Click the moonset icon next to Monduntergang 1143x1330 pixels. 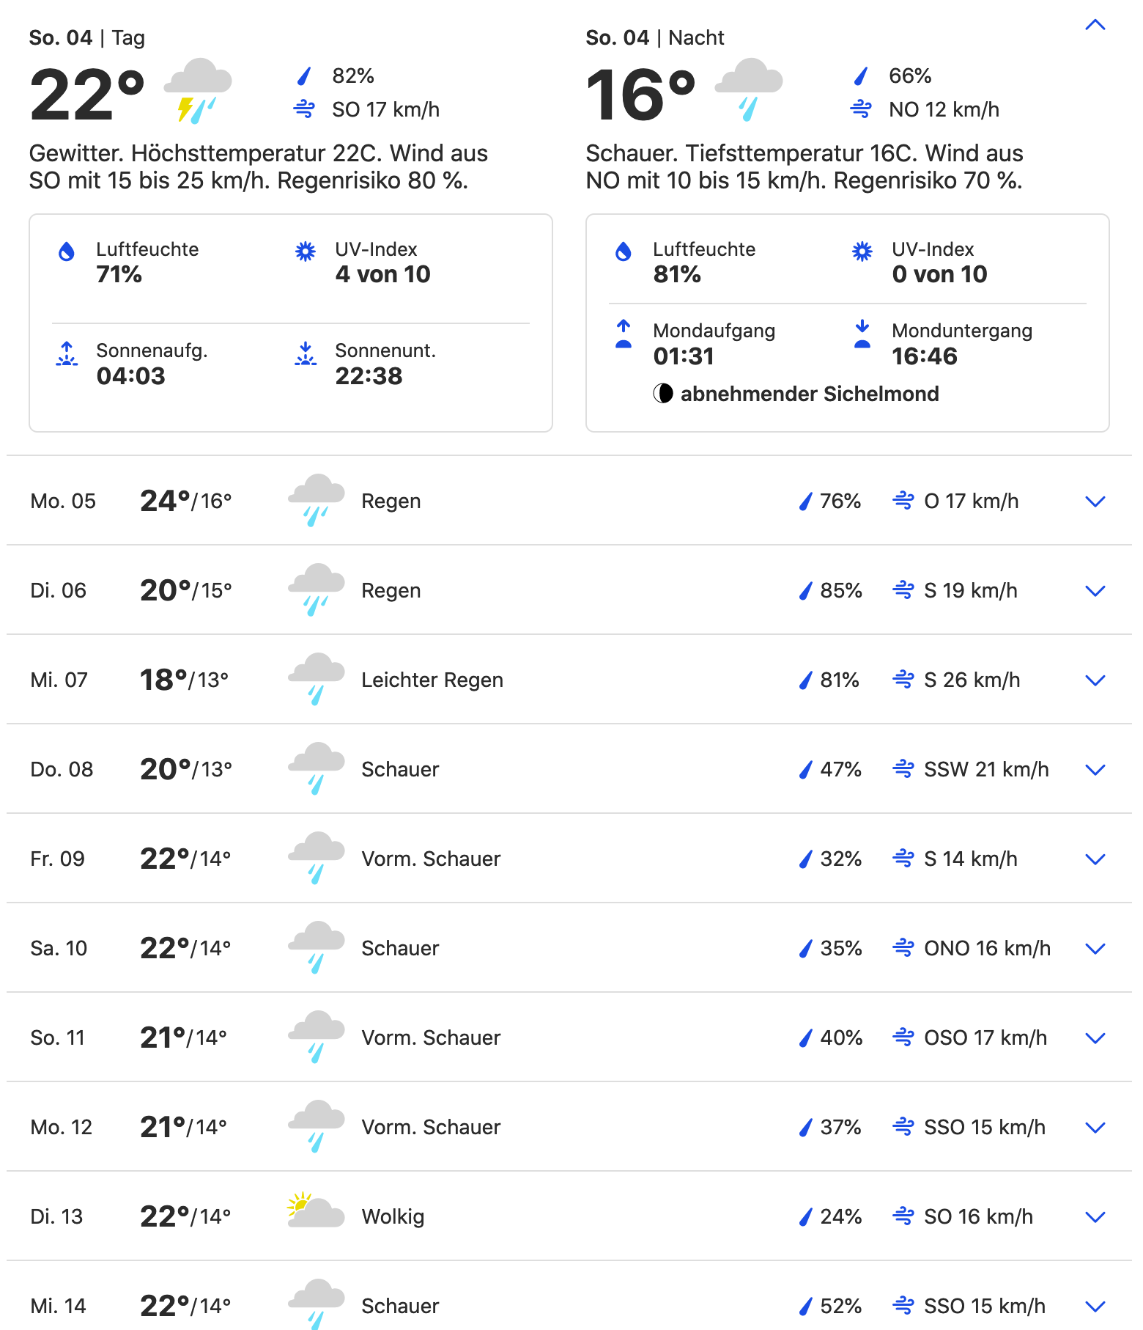[x=862, y=334]
